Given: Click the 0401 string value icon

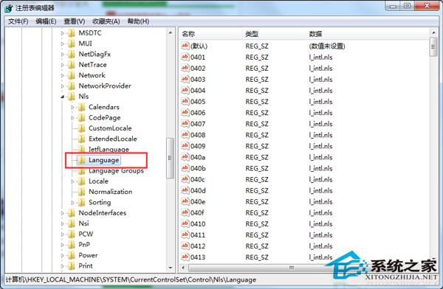Looking at the screenshot, I should 185,57.
